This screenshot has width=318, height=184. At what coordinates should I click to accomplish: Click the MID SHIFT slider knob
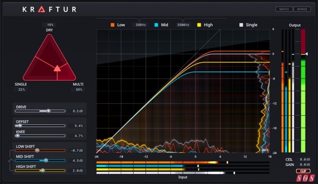46,160
